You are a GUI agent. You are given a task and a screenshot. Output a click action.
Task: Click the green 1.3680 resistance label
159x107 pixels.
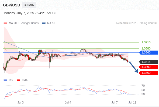coord(146,48)
